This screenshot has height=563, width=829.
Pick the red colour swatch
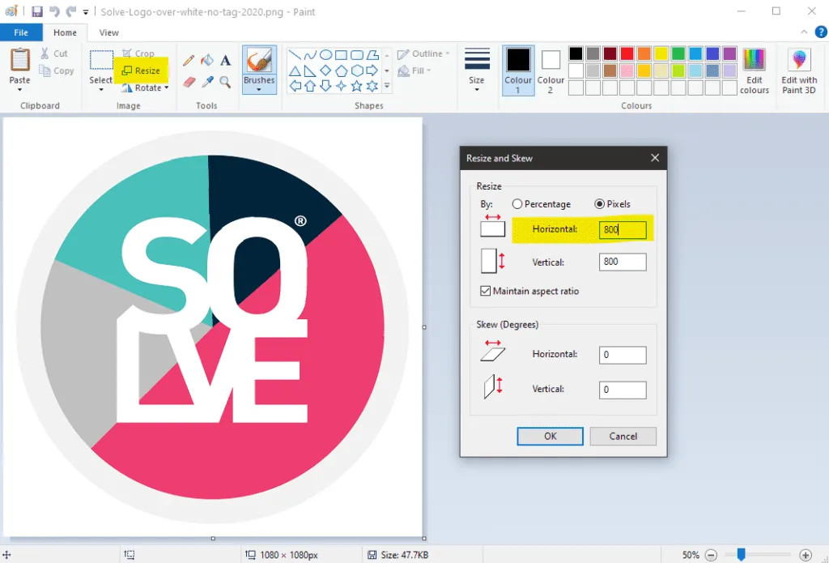tap(627, 53)
